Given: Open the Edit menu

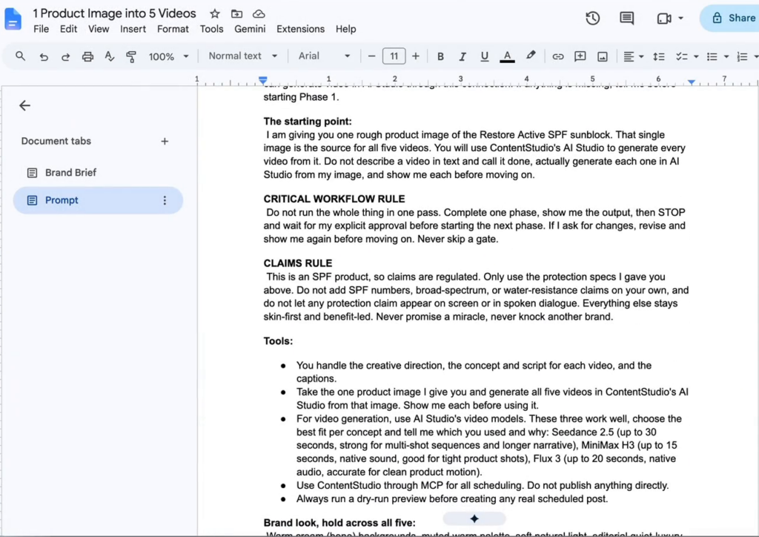Looking at the screenshot, I should tap(68, 29).
